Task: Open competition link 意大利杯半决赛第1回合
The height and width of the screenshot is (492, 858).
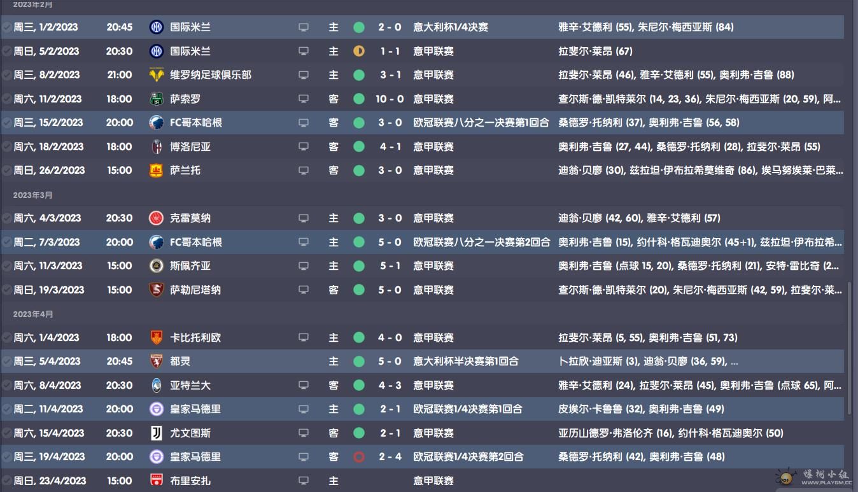Action: pyautogui.click(x=466, y=362)
